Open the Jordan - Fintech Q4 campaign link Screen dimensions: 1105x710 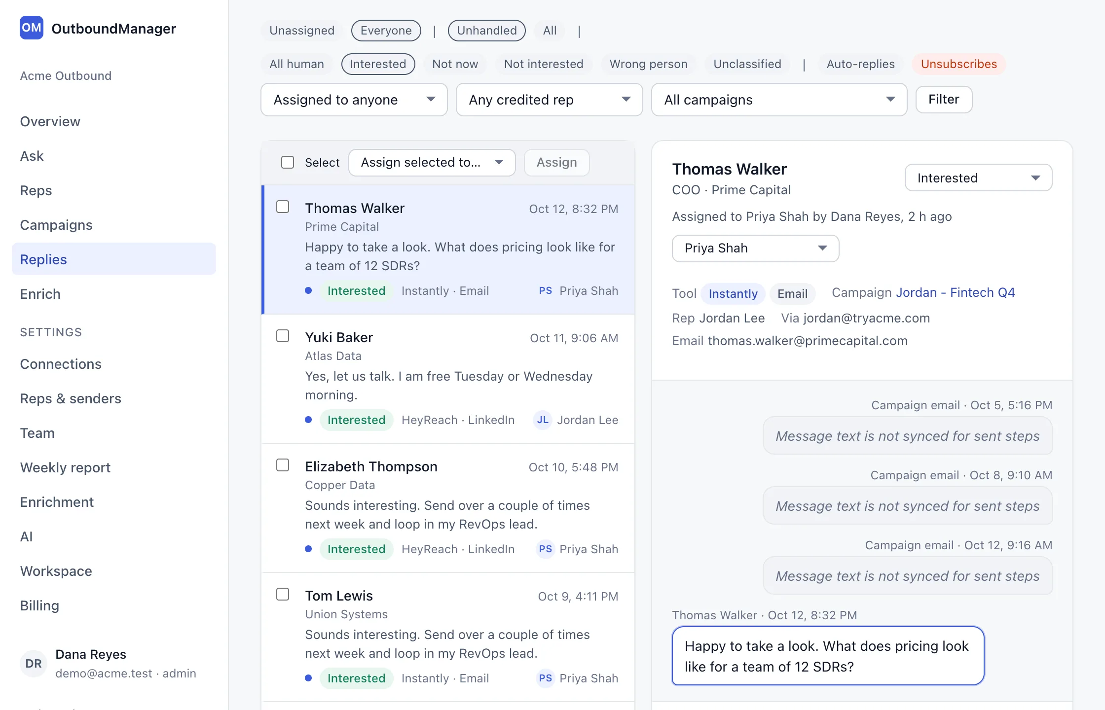click(956, 293)
